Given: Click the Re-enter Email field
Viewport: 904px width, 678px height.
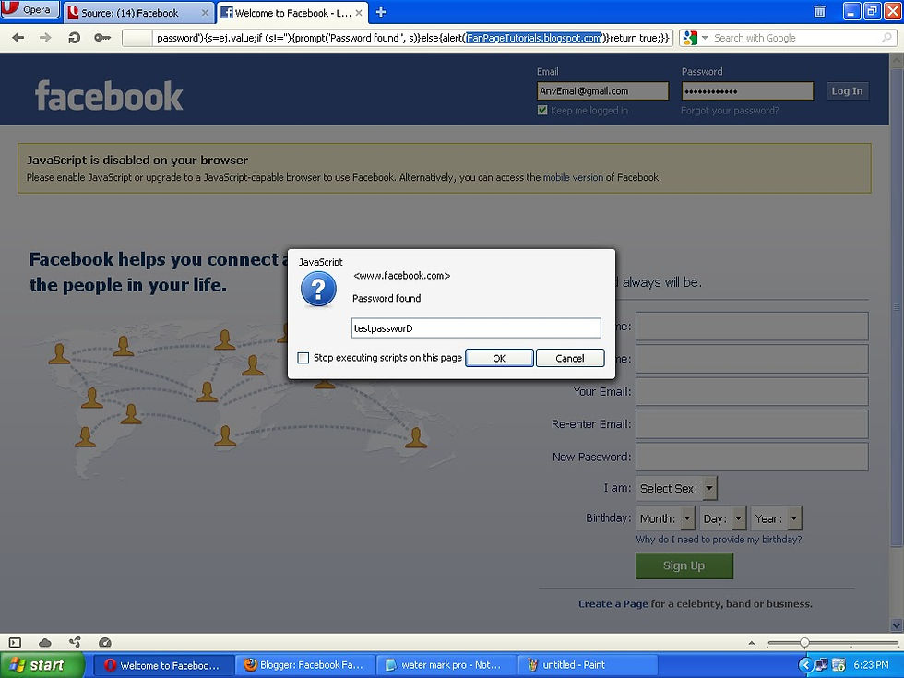Looking at the screenshot, I should pos(752,424).
